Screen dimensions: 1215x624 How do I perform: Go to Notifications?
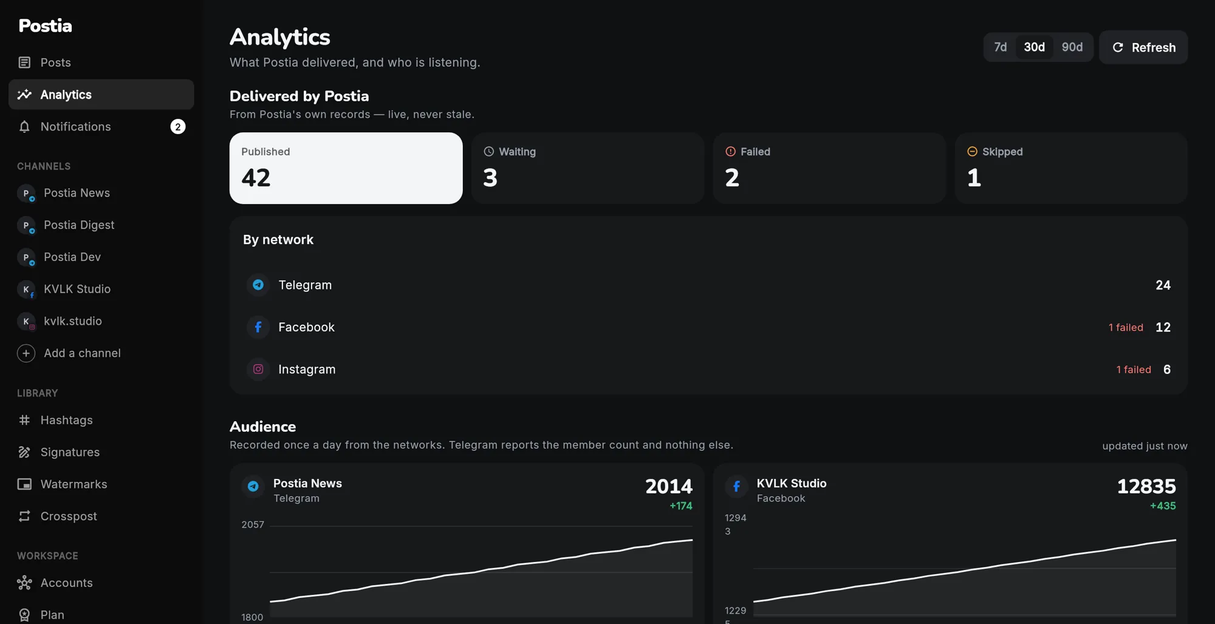click(x=101, y=126)
